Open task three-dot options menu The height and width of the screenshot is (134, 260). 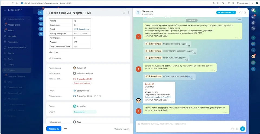tap(128, 12)
